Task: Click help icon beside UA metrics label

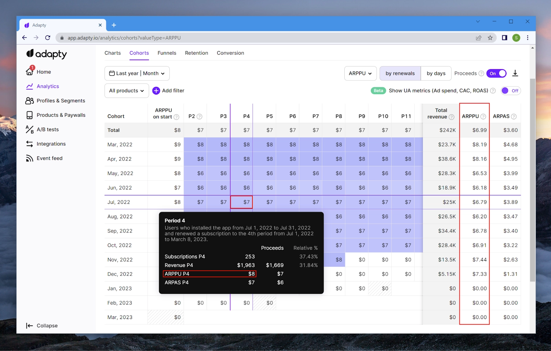Action: 493,91
